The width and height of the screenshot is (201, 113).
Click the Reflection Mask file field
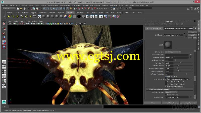click(177, 79)
